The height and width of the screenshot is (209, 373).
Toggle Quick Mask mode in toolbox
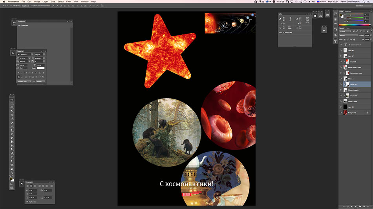pyautogui.click(x=12, y=184)
